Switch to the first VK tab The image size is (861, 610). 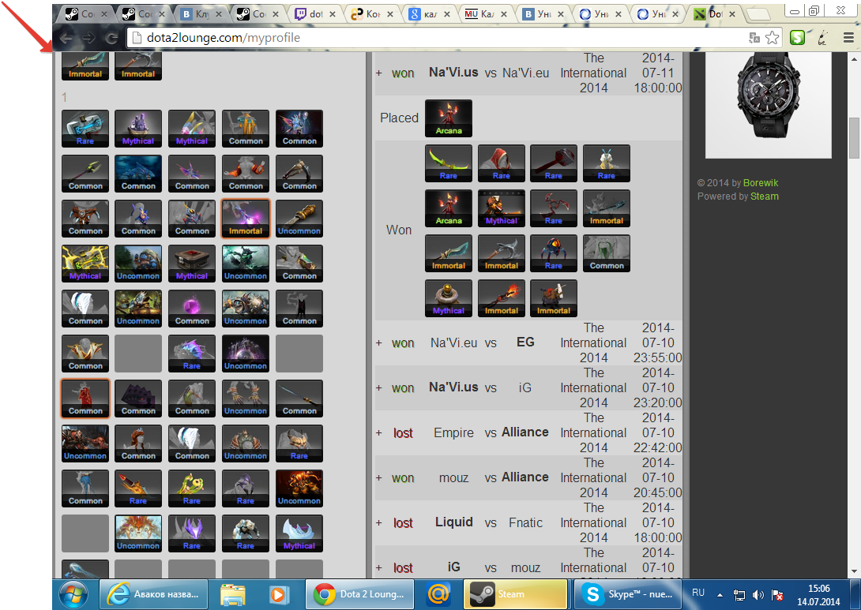coord(201,14)
